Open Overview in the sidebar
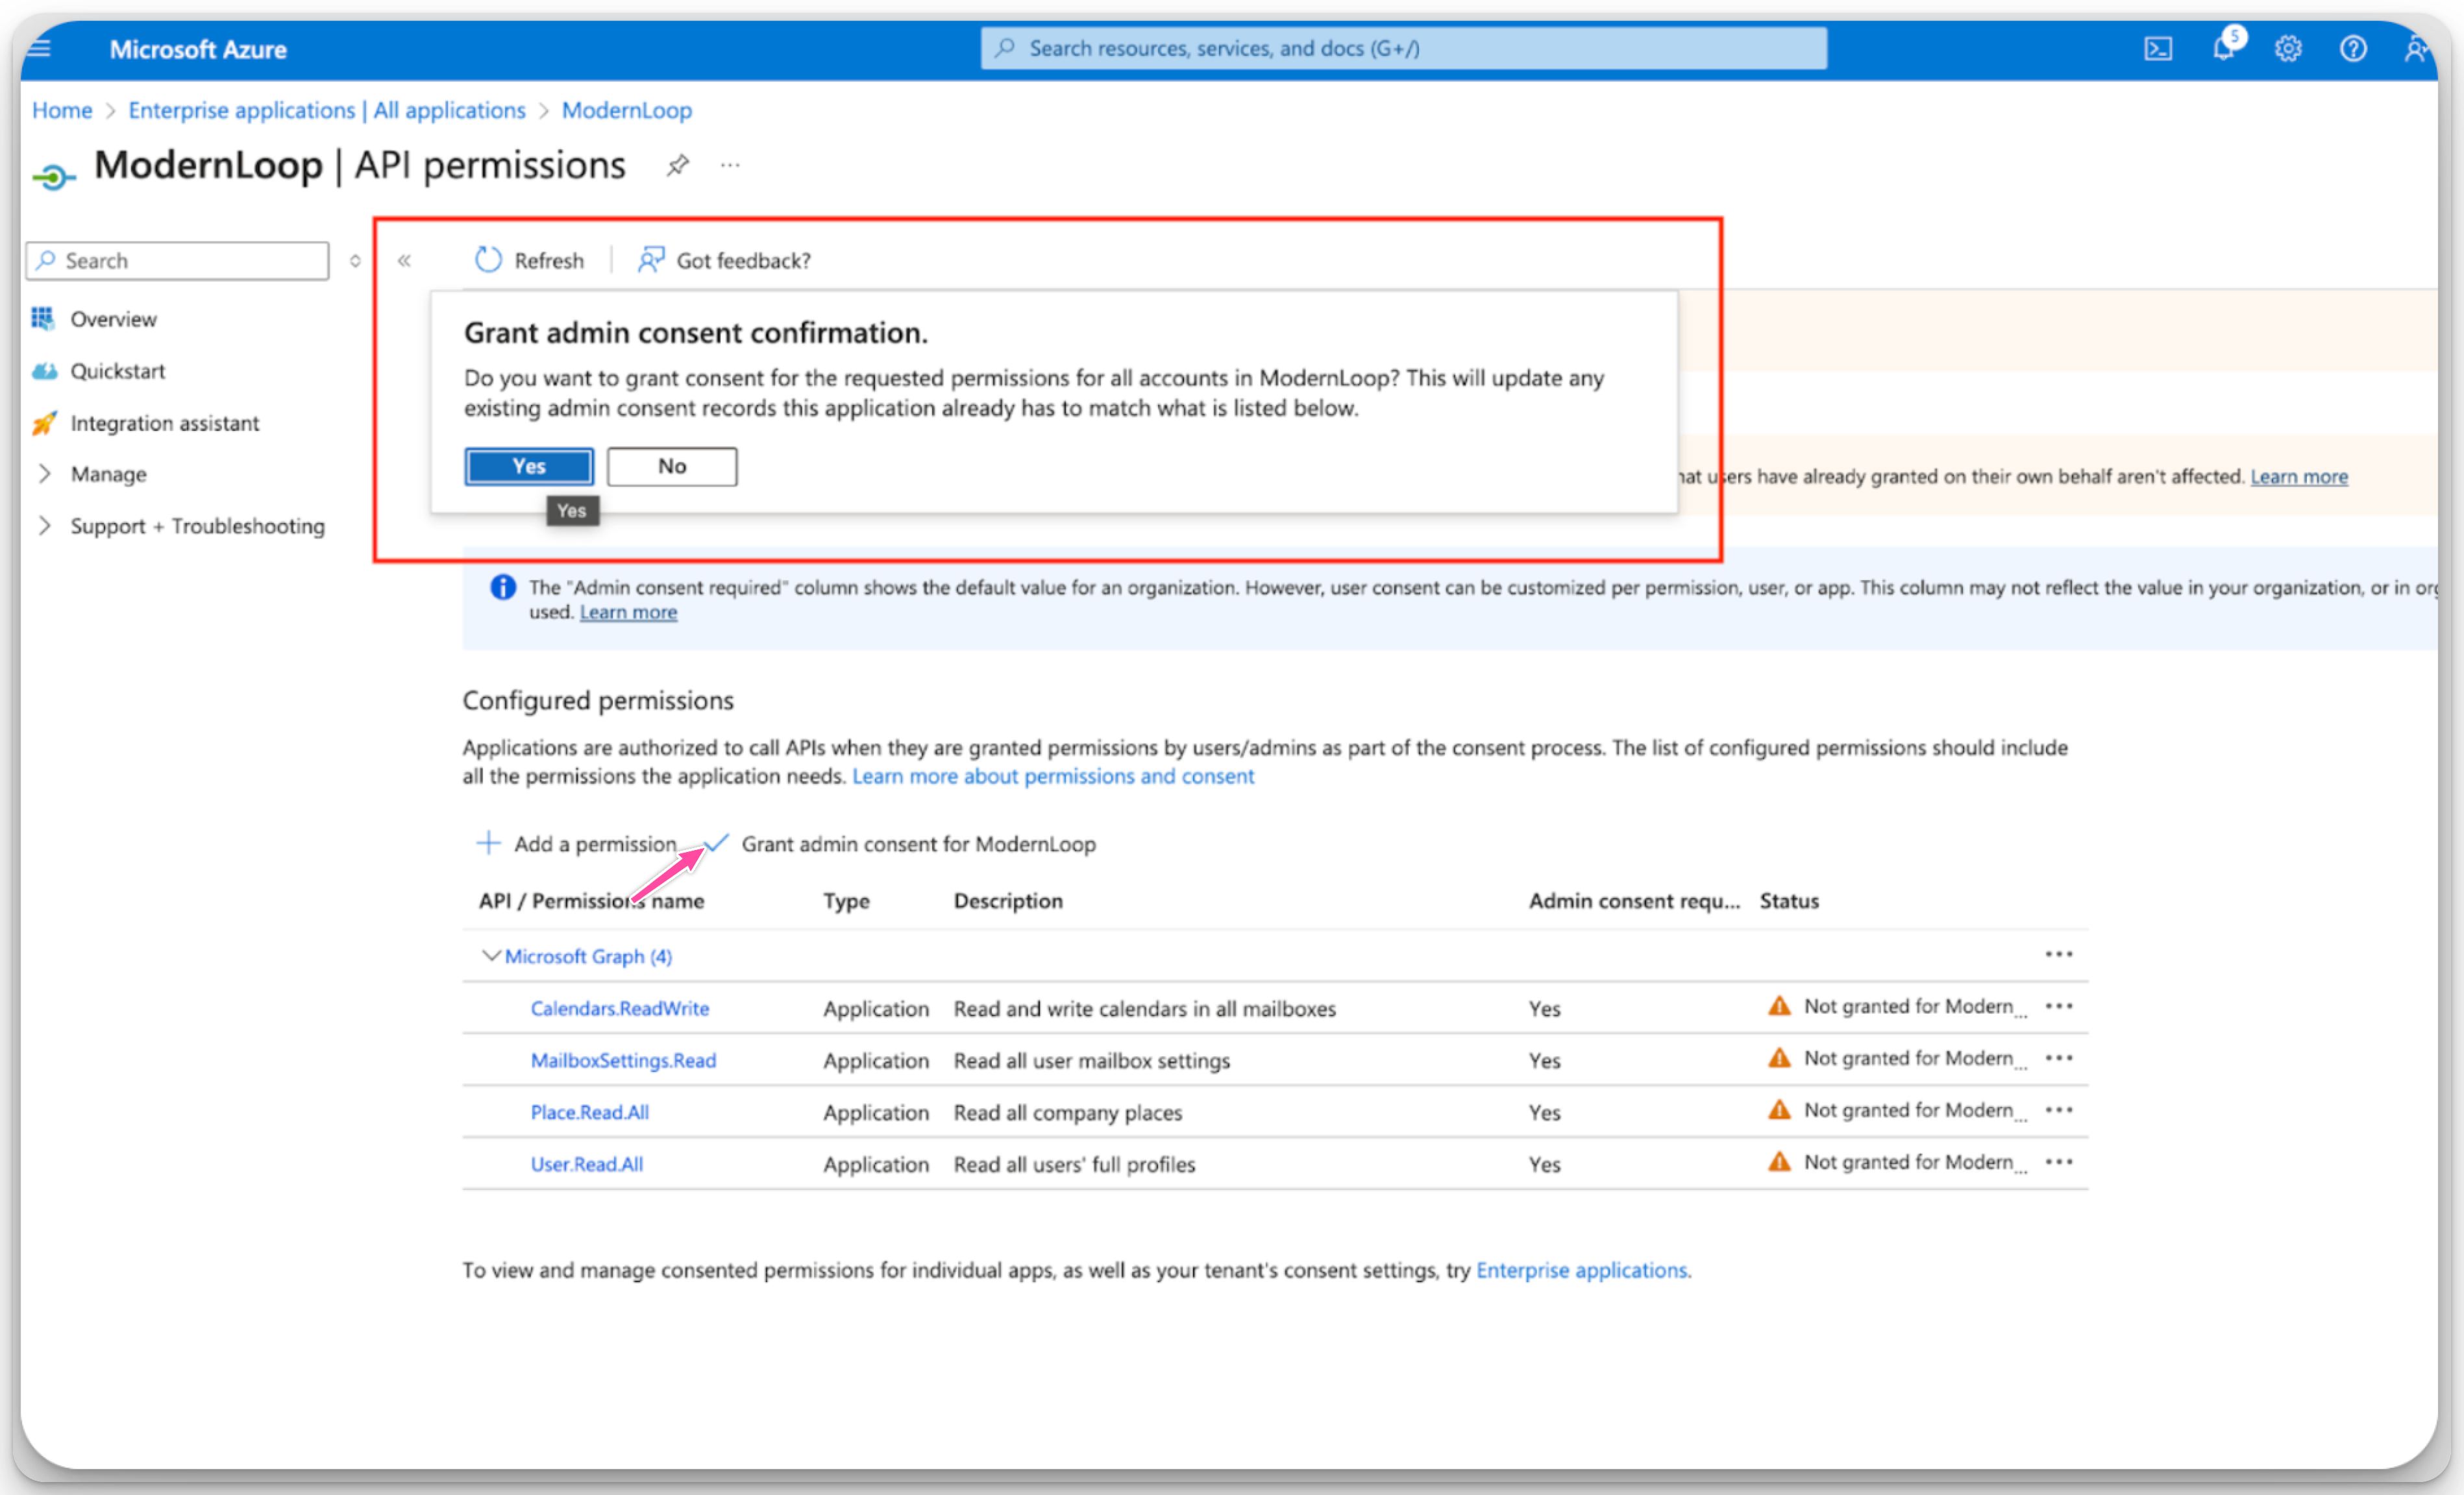 (x=113, y=319)
